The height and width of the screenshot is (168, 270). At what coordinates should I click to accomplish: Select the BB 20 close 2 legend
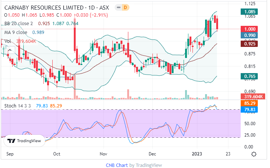click(x=19, y=24)
